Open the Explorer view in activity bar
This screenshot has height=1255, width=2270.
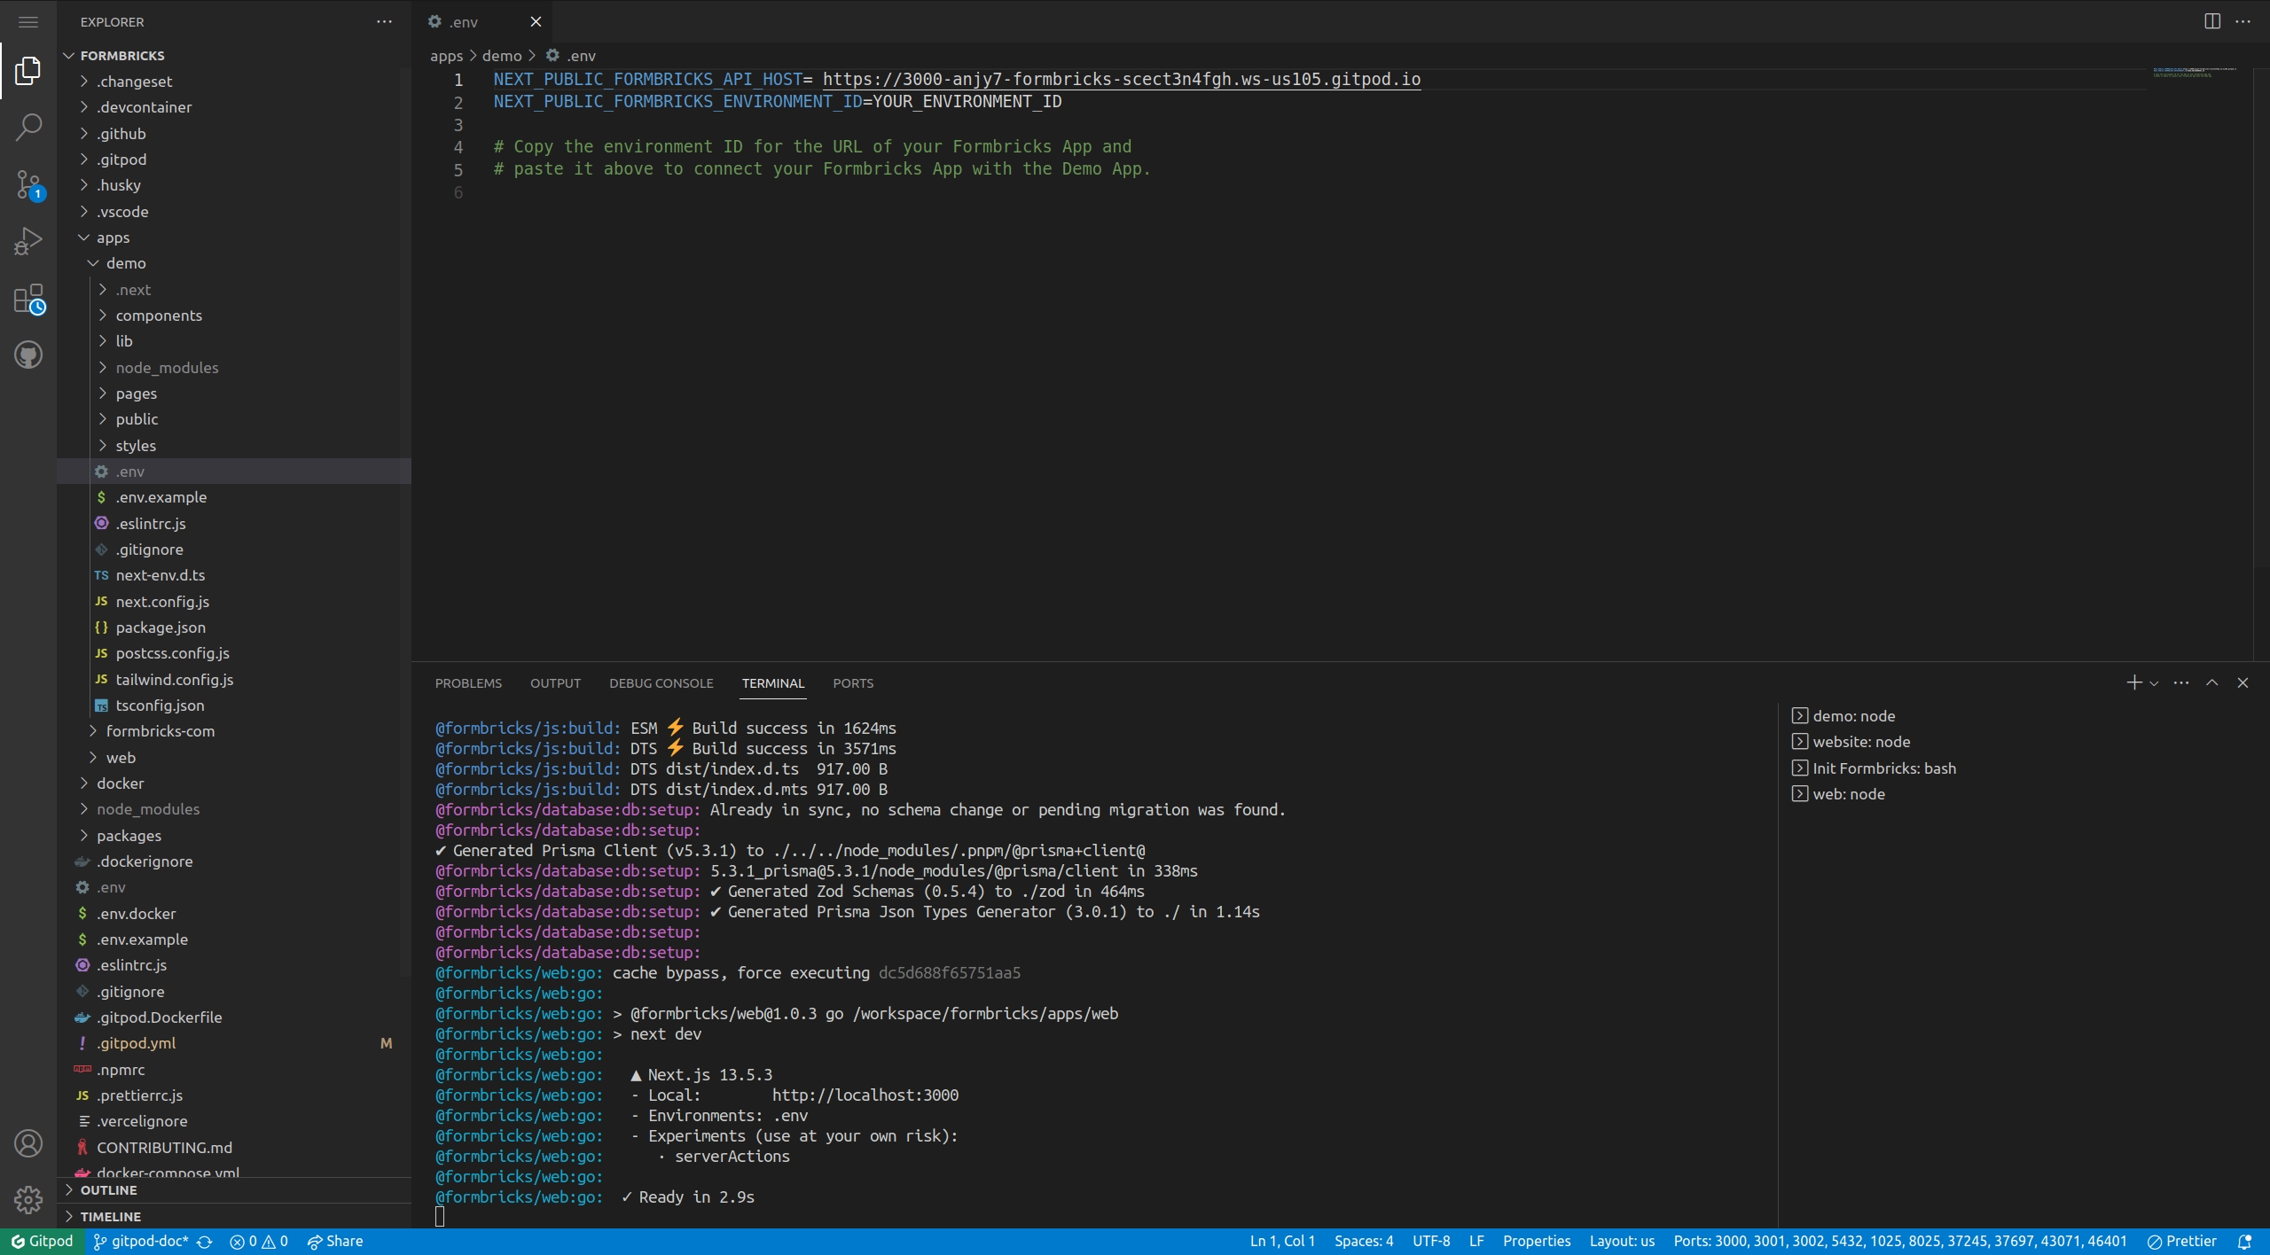click(28, 71)
